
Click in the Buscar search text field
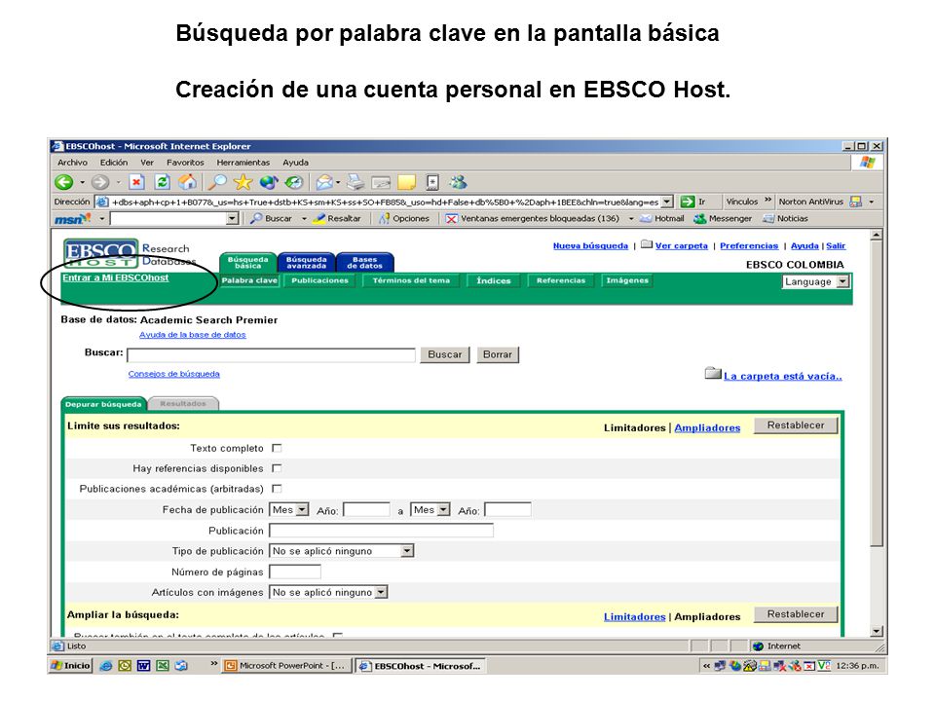click(x=272, y=355)
